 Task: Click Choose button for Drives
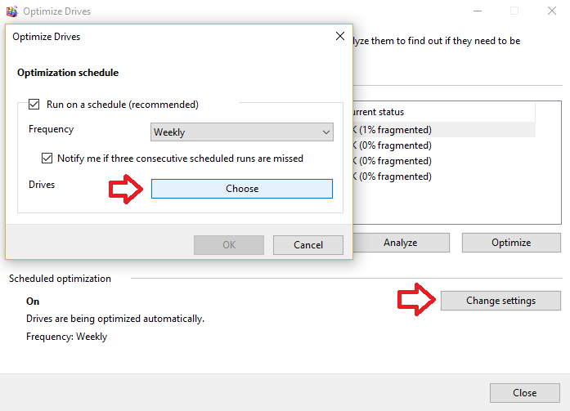coord(242,189)
